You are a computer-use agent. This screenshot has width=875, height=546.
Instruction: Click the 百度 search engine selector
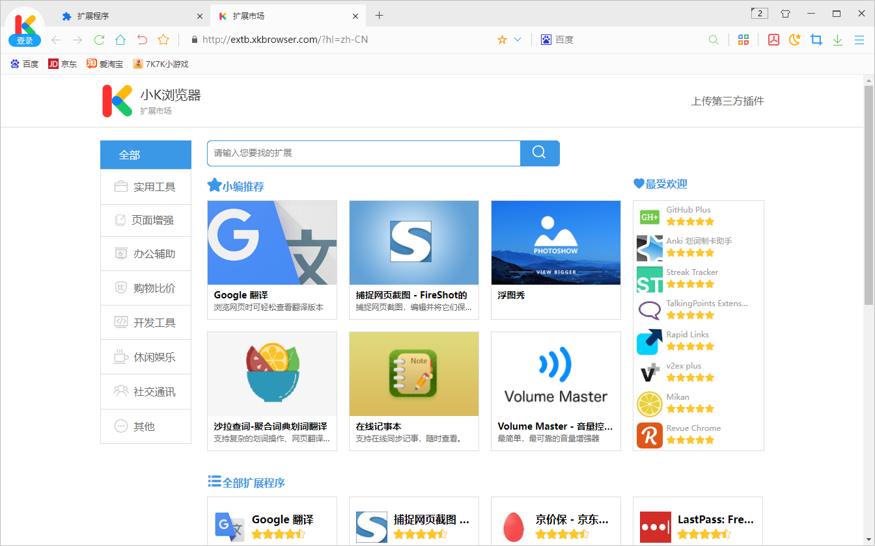tap(557, 40)
